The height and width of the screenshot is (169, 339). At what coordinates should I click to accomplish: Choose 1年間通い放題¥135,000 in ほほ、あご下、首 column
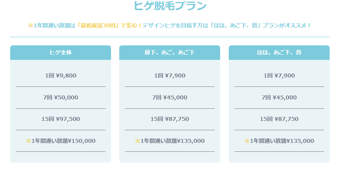[x=279, y=141]
